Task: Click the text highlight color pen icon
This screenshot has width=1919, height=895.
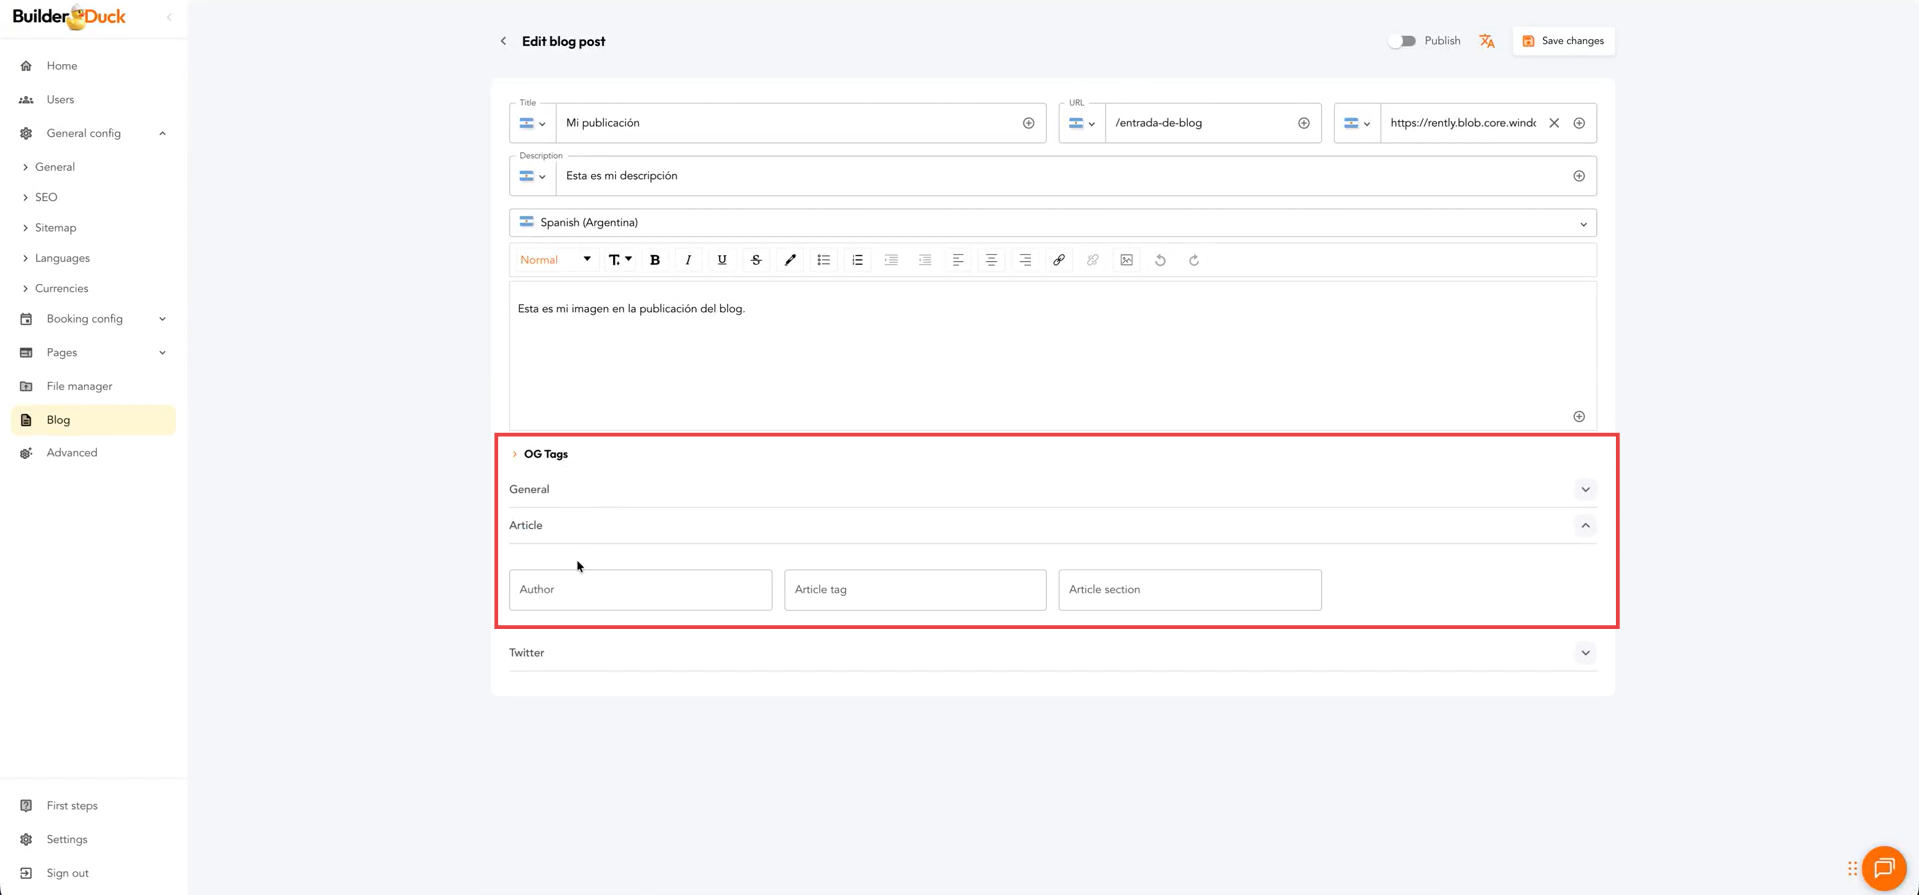Action: [790, 260]
